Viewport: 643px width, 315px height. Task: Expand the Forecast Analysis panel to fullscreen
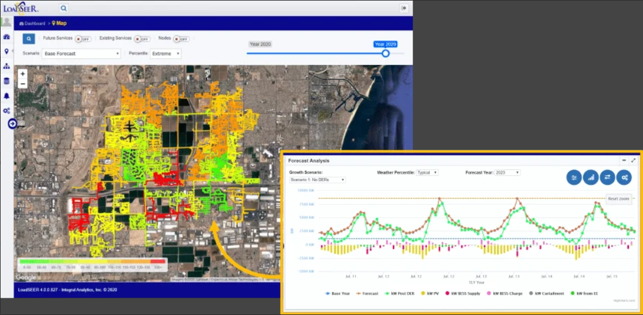(633, 160)
